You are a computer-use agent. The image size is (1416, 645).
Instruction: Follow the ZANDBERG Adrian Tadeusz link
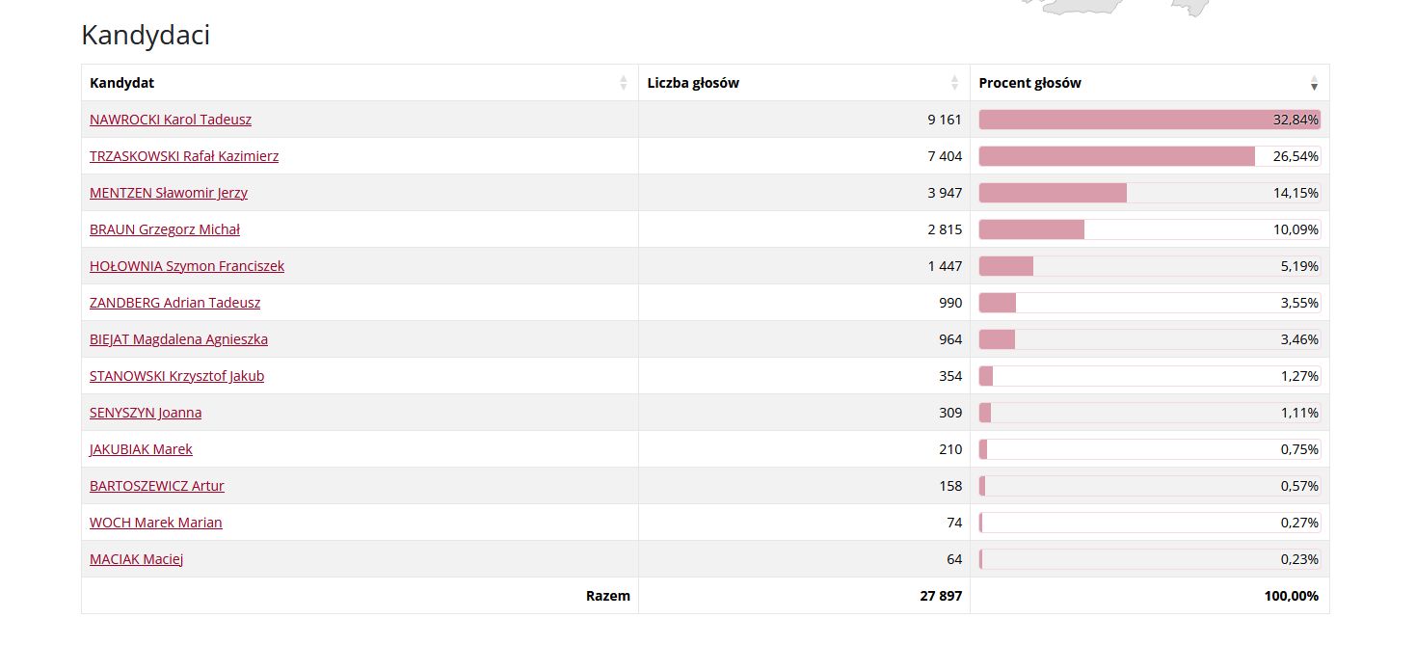point(174,303)
